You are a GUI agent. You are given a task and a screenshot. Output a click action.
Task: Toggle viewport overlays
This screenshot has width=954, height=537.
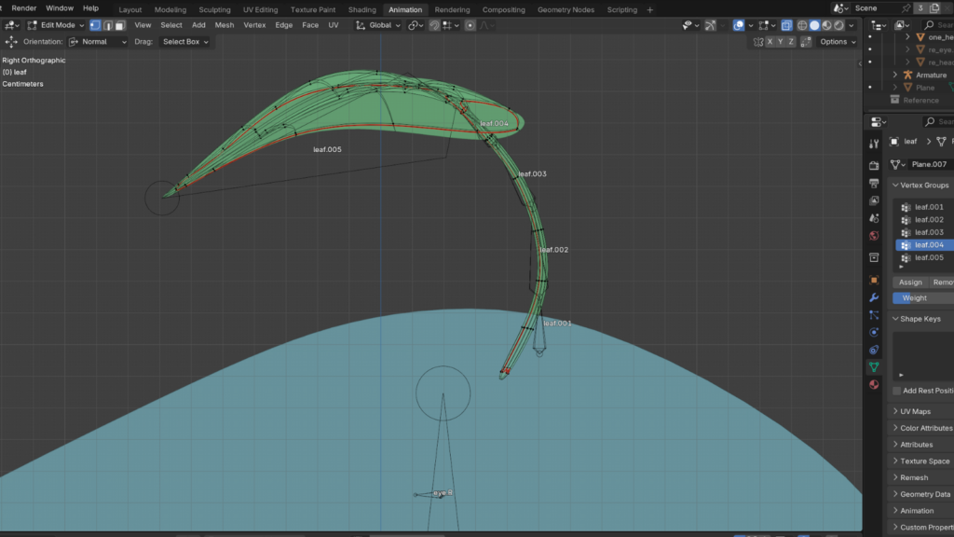[738, 25]
